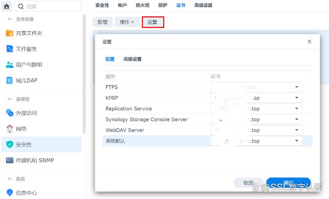Image resolution: width=329 pixels, height=199 pixels.
Task: Switch to the 安全性 top tab
Action: click(102, 5)
